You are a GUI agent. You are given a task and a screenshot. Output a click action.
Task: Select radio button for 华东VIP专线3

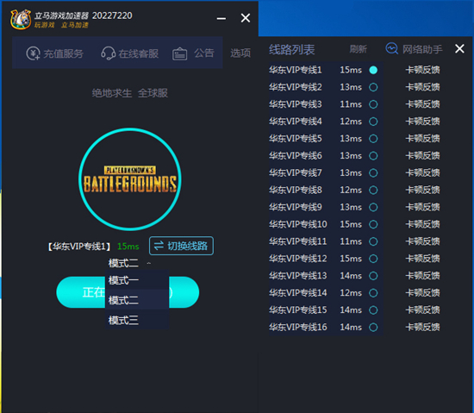click(x=373, y=104)
